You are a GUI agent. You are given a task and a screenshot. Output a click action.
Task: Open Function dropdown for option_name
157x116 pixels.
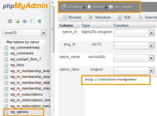point(134,58)
